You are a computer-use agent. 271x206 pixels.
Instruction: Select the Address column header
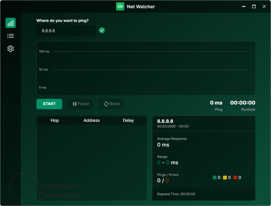(x=92, y=120)
